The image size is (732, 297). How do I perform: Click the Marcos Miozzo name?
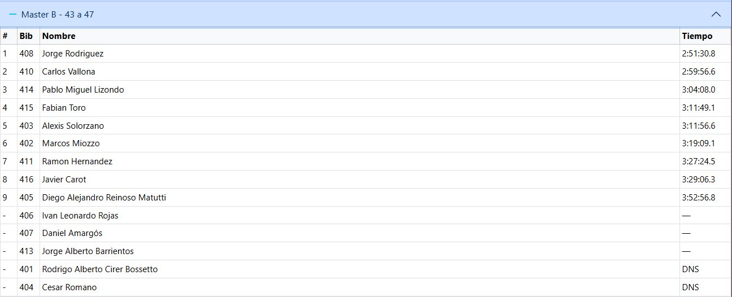pos(71,143)
